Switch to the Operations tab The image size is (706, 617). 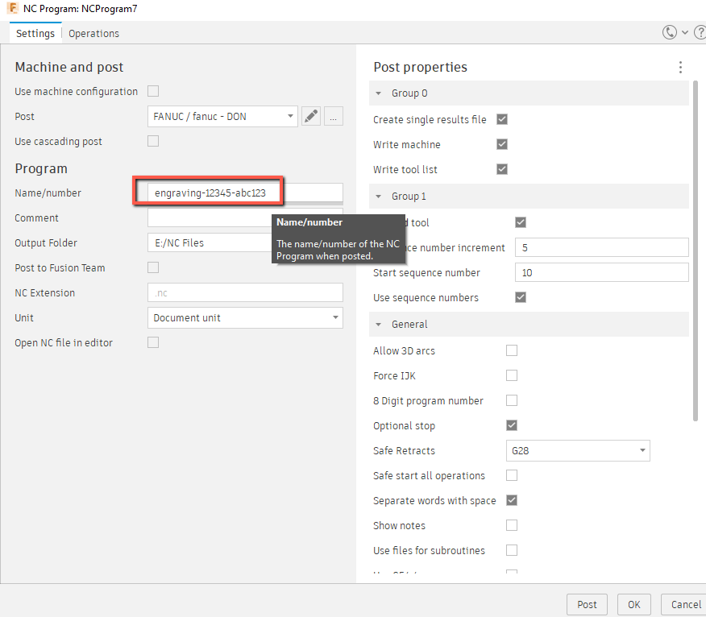click(x=93, y=34)
